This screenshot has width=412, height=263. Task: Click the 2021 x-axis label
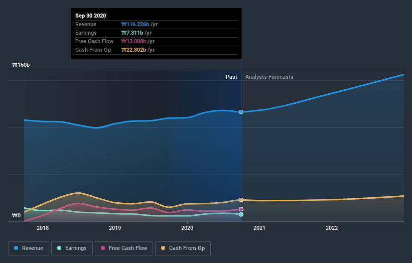(x=259, y=228)
